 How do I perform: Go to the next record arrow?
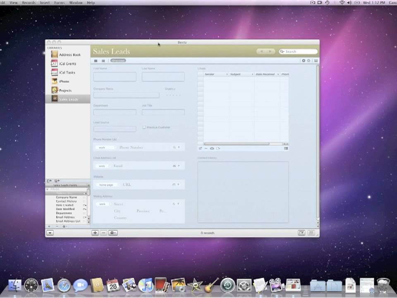point(270,51)
